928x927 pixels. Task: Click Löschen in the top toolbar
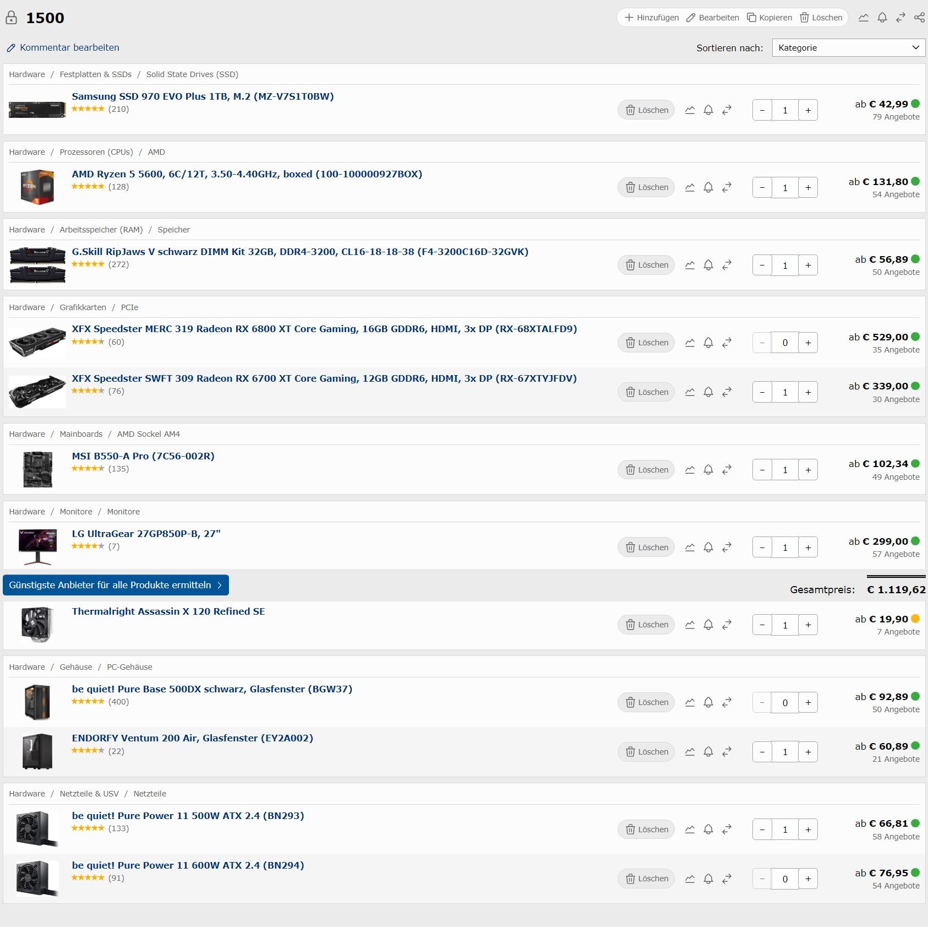pyautogui.click(x=821, y=18)
